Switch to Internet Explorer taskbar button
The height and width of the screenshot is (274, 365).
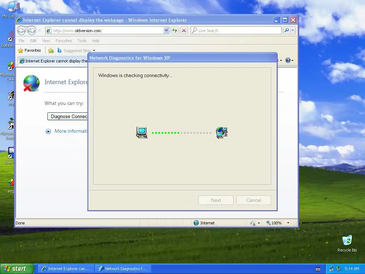[x=66, y=269]
